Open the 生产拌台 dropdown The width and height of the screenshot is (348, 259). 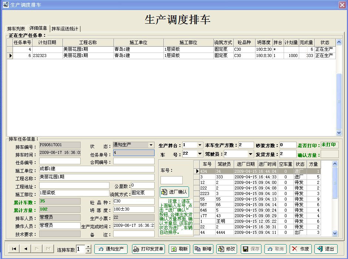(200, 145)
